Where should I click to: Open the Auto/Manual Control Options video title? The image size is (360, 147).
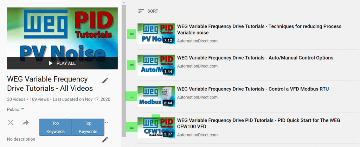pyautogui.click(x=255, y=58)
